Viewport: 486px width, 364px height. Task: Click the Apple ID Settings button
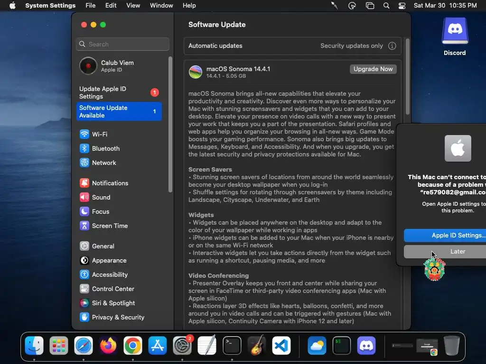coord(445,235)
